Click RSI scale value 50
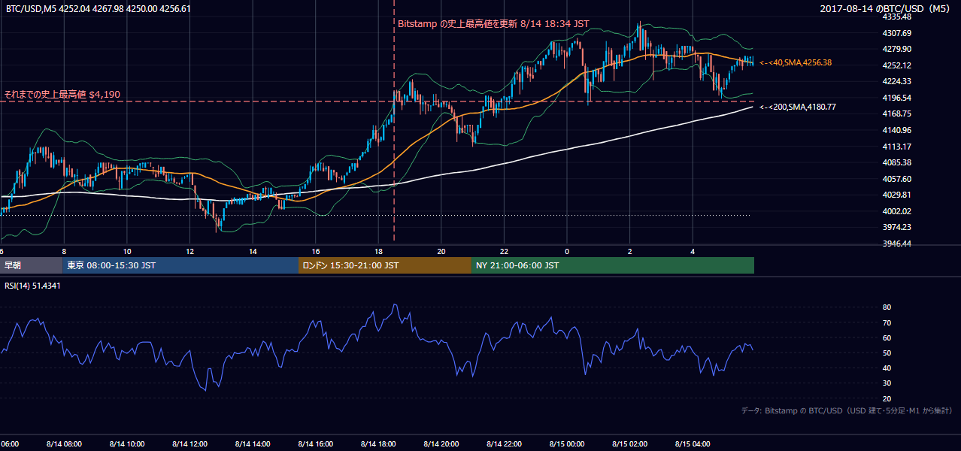Image resolution: width=961 pixels, height=451 pixels. (x=887, y=353)
